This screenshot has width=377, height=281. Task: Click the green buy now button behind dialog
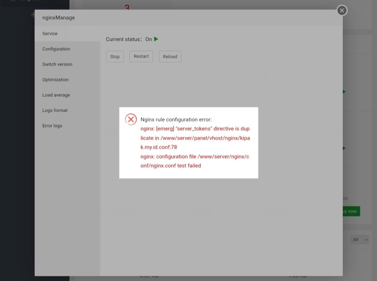(351, 211)
